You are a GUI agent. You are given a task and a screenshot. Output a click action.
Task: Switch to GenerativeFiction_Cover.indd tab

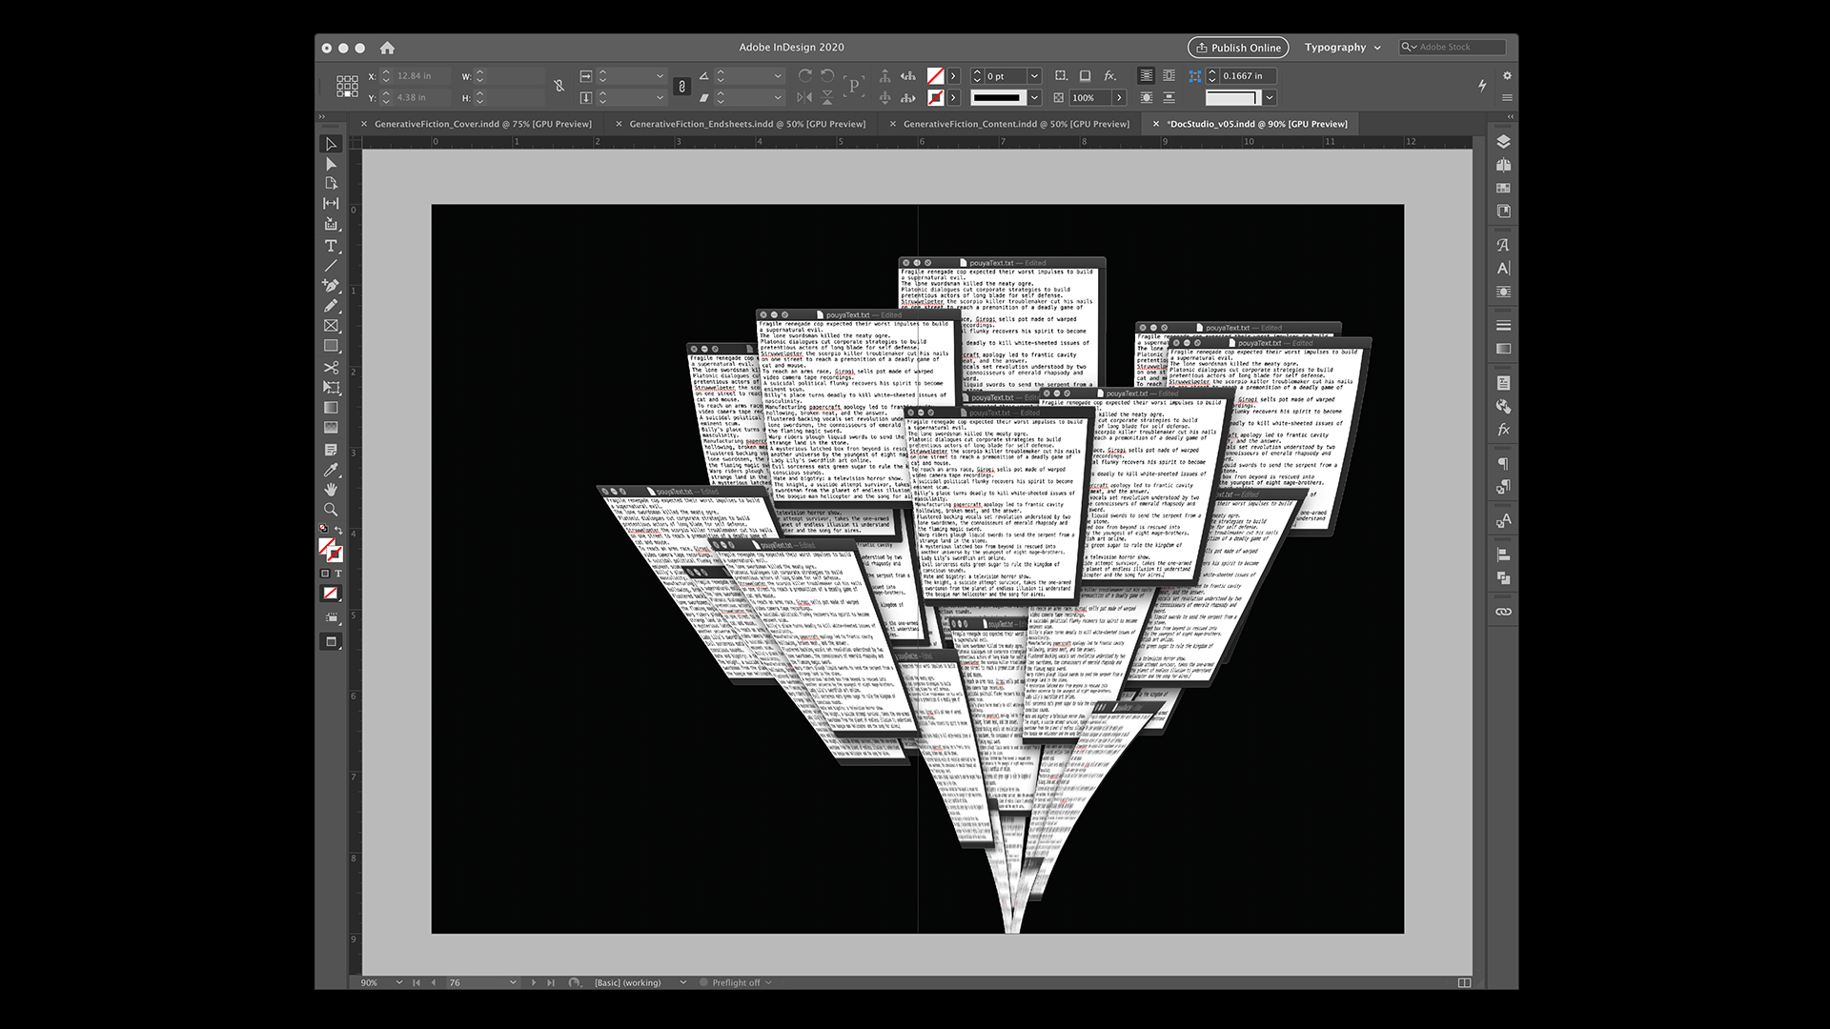tap(482, 124)
